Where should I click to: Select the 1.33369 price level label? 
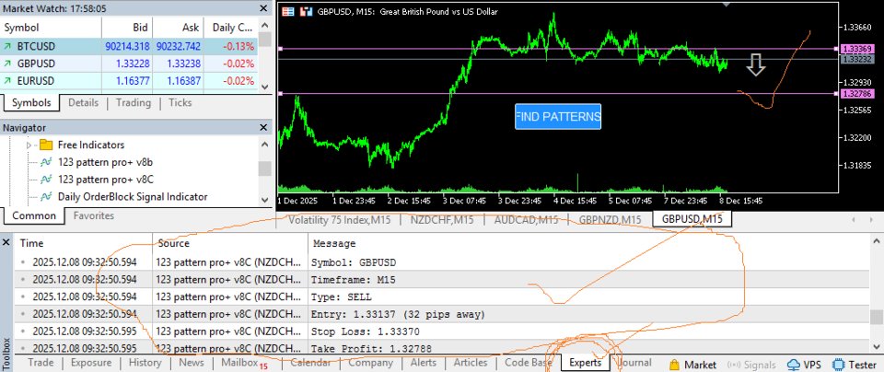856,49
